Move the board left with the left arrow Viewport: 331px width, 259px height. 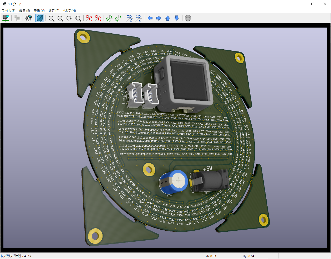tap(150, 18)
